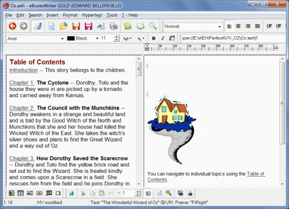
Task: Align text right
Action: tap(248, 26)
